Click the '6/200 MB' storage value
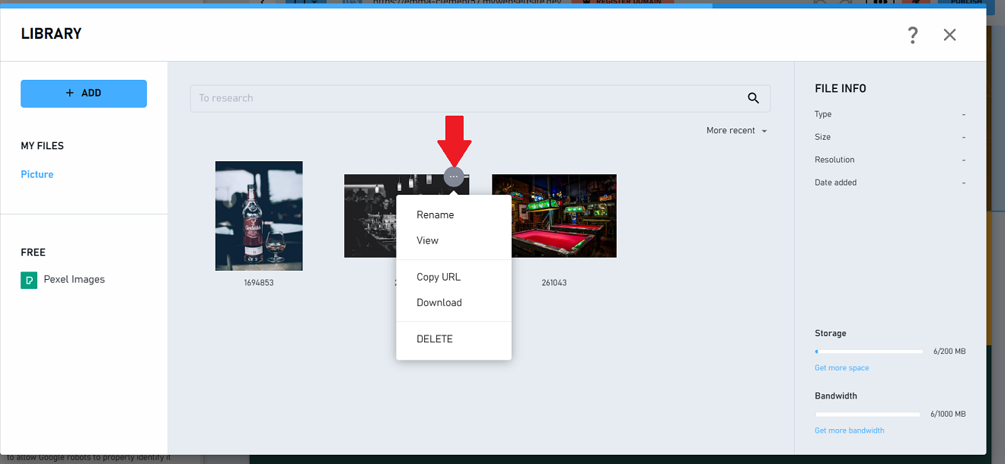Viewport: 1005px width, 464px height. click(x=949, y=351)
